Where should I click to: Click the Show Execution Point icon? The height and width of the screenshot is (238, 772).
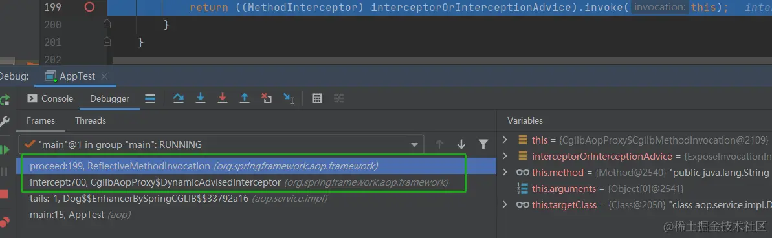tap(150, 99)
